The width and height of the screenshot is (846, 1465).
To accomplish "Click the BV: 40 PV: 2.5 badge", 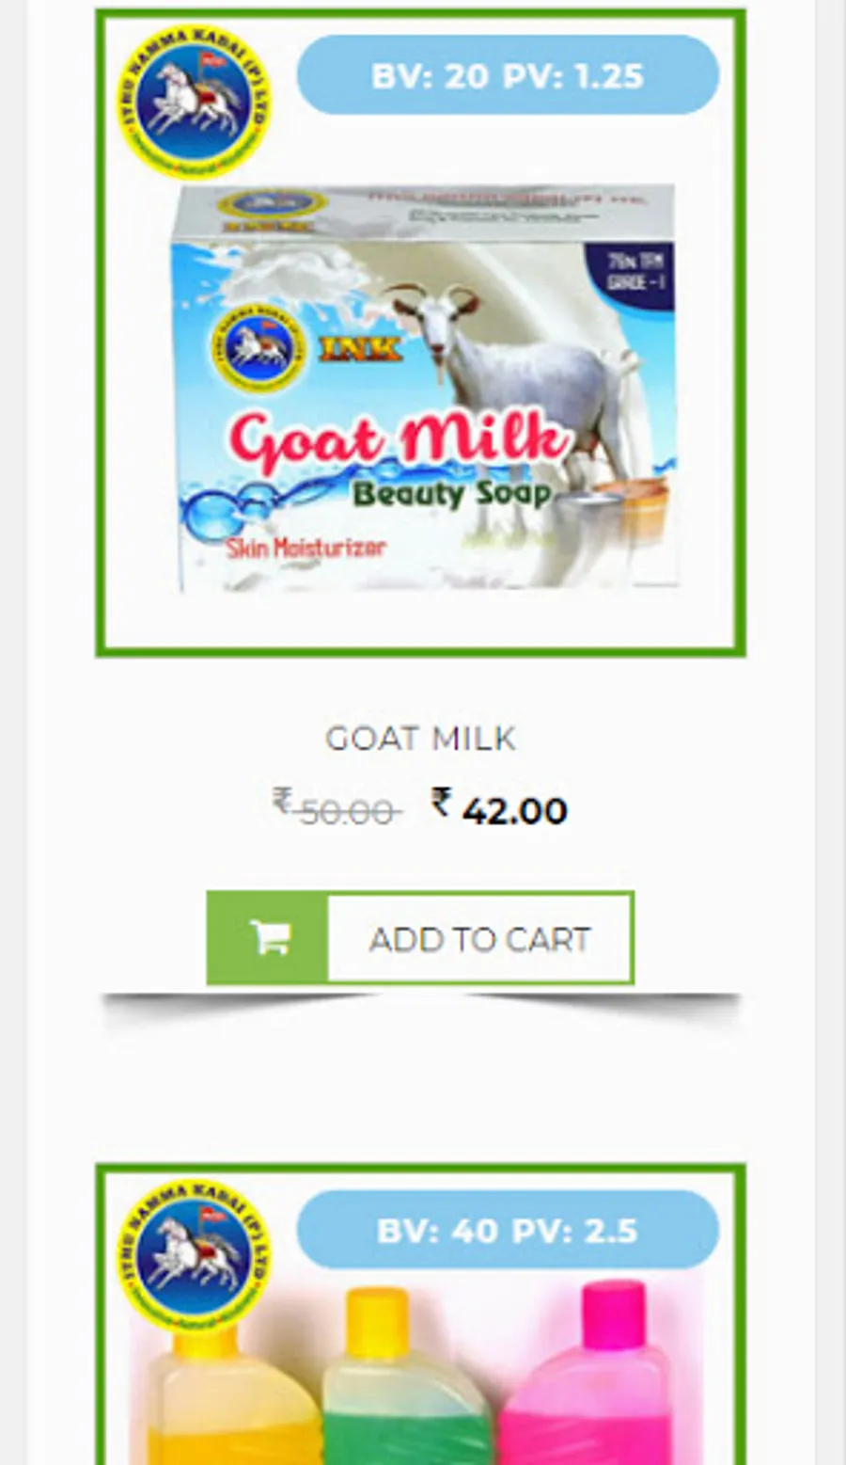I will pyautogui.click(x=508, y=1230).
